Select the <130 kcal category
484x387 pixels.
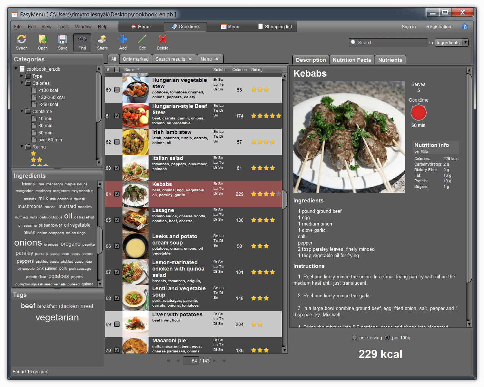point(48,90)
